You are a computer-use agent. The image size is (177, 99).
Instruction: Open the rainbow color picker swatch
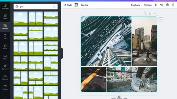click(x=76, y=5)
